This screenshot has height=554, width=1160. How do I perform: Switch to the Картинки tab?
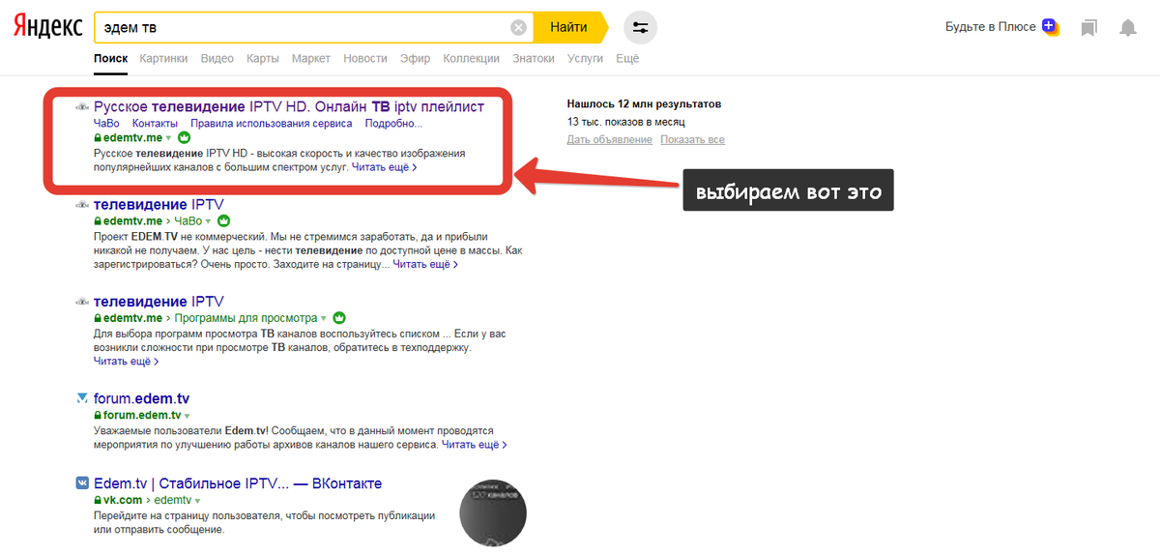pyautogui.click(x=163, y=59)
